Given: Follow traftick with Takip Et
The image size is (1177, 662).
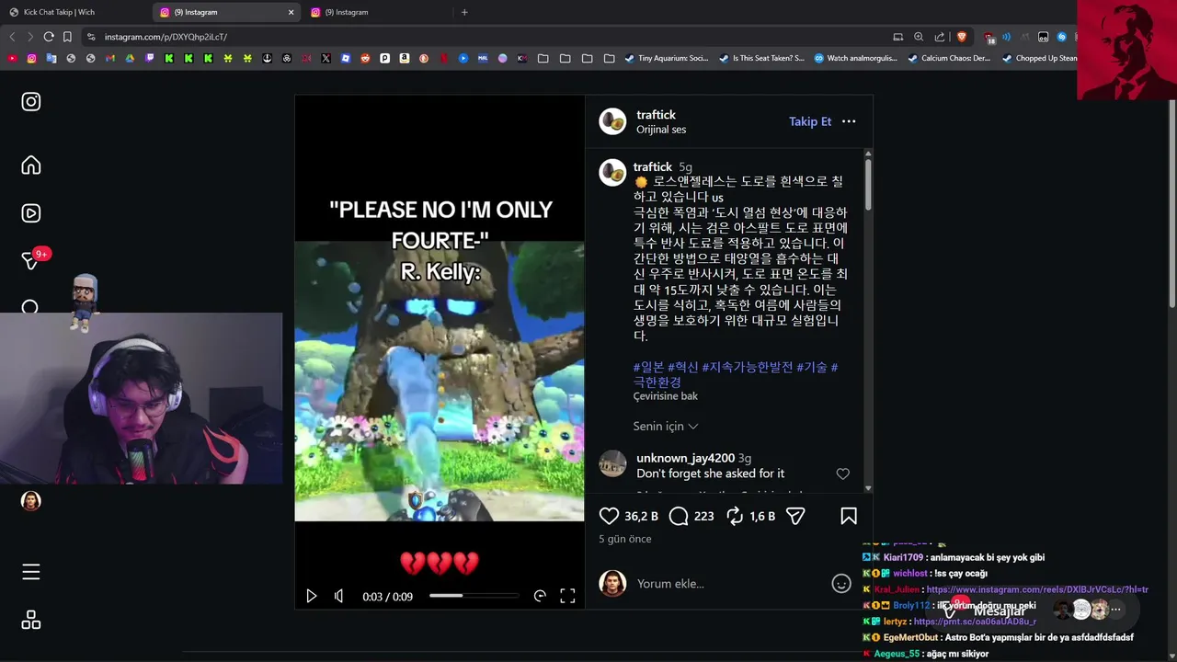Looking at the screenshot, I should [810, 121].
